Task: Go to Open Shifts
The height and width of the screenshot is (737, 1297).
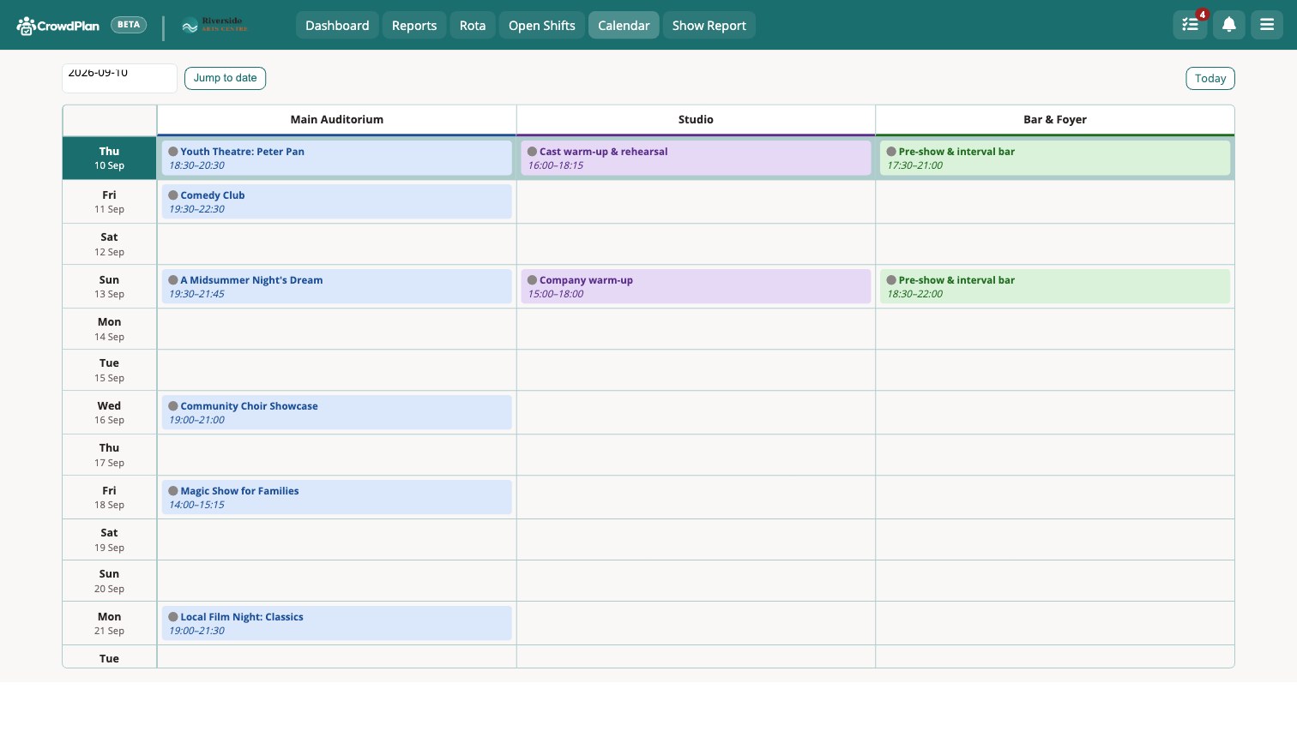Action: (x=542, y=26)
